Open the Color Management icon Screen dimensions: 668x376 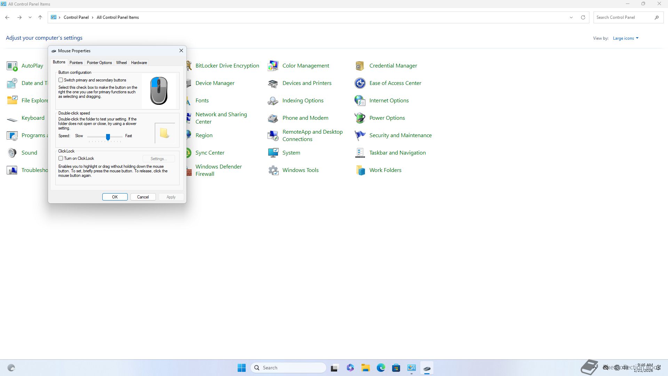pos(273,66)
